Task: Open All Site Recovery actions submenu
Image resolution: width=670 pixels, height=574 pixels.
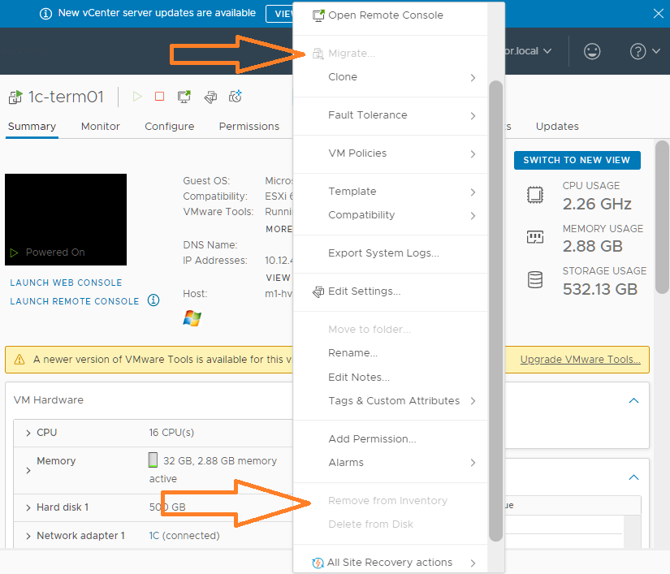Action: click(391, 563)
